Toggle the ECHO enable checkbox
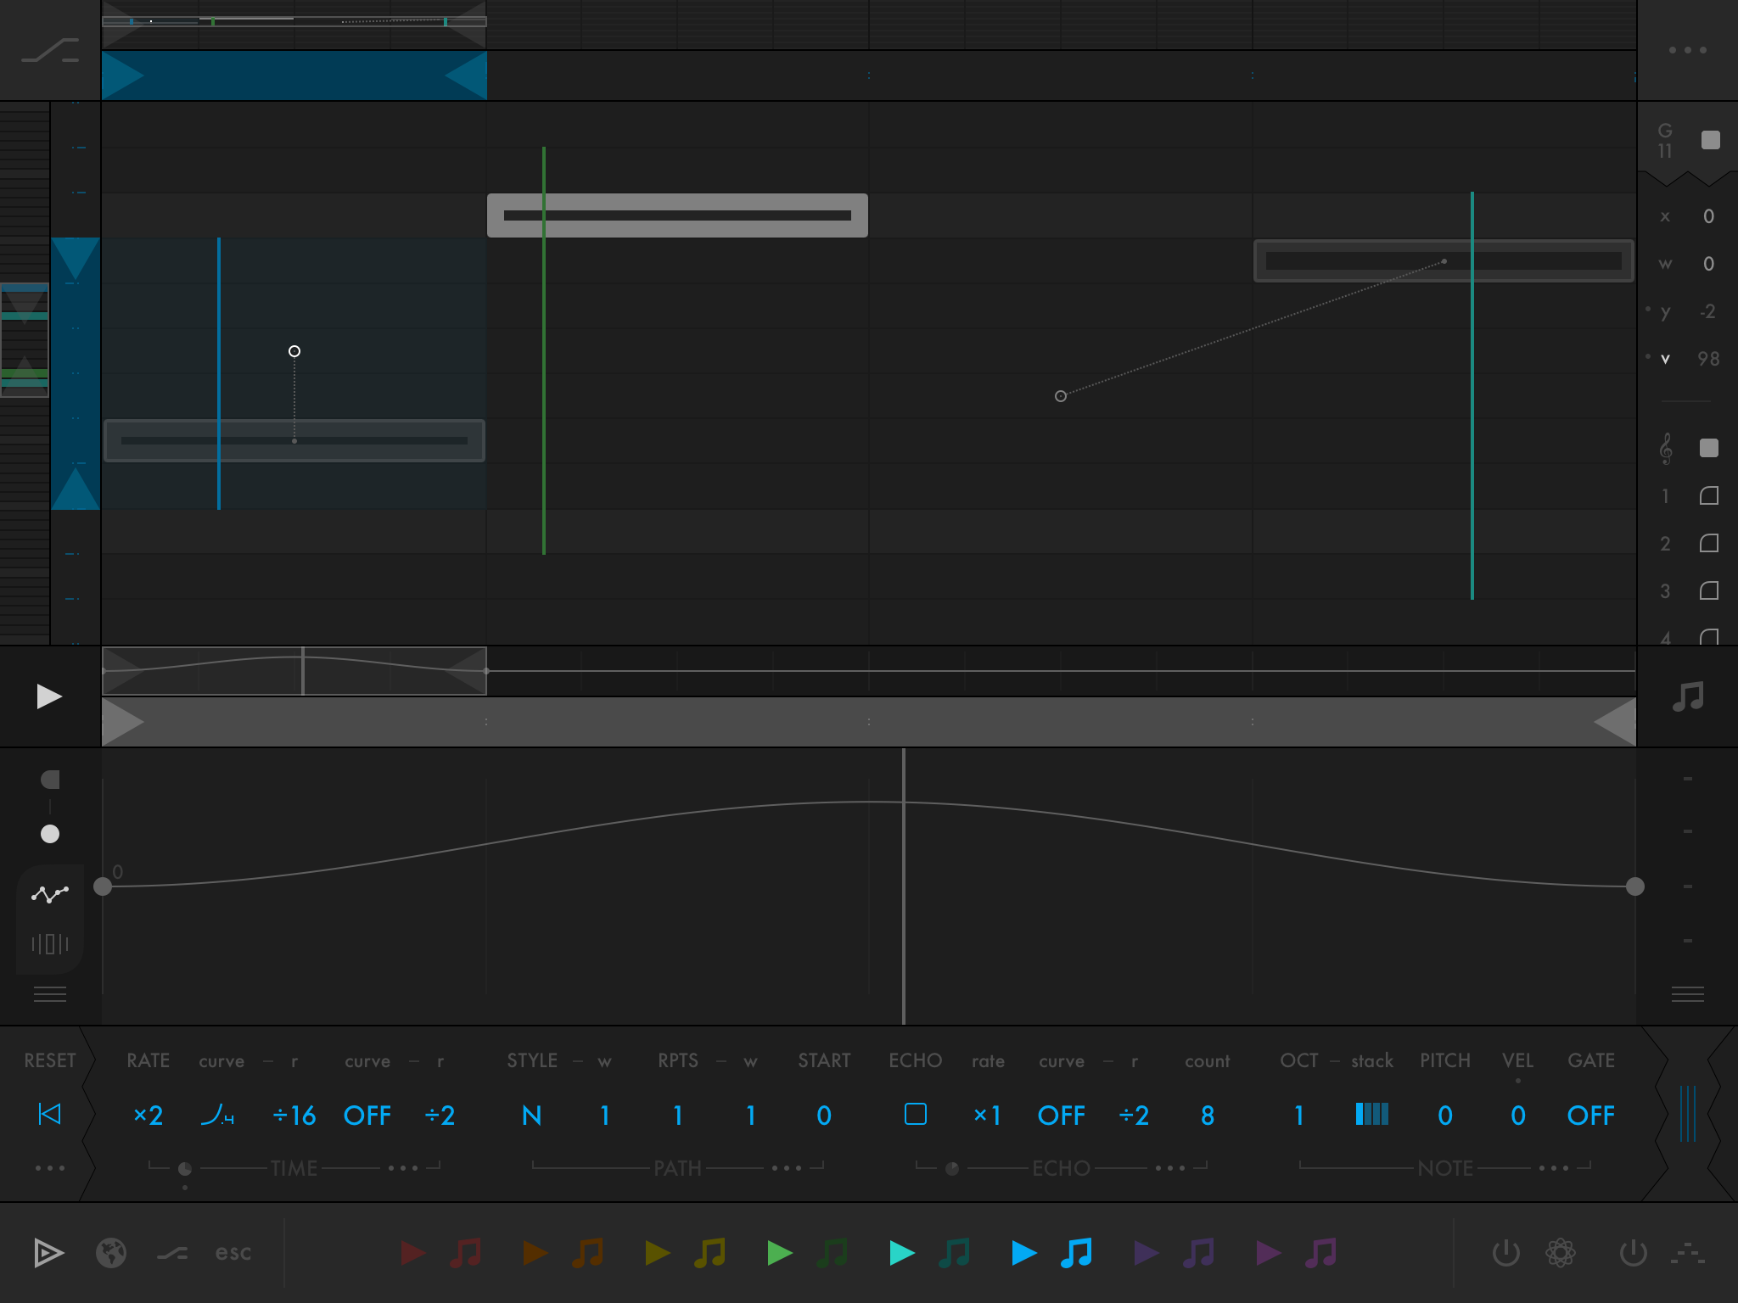Viewport: 1738px width, 1303px height. pos(915,1114)
